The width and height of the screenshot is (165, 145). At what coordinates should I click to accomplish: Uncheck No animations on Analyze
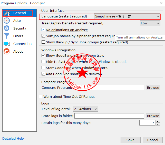[43, 30]
